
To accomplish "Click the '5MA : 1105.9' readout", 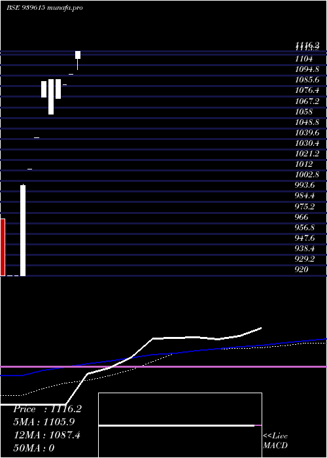I will (44, 422).
